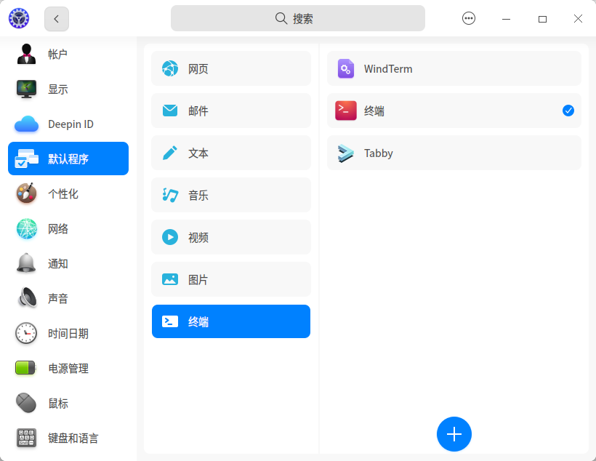Maximize the settings window

pyautogui.click(x=542, y=19)
